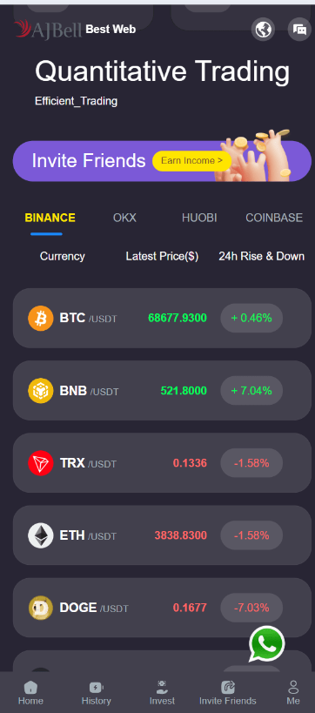Click the BNB coin icon
Screen dimensions: 315x713
click(x=41, y=391)
